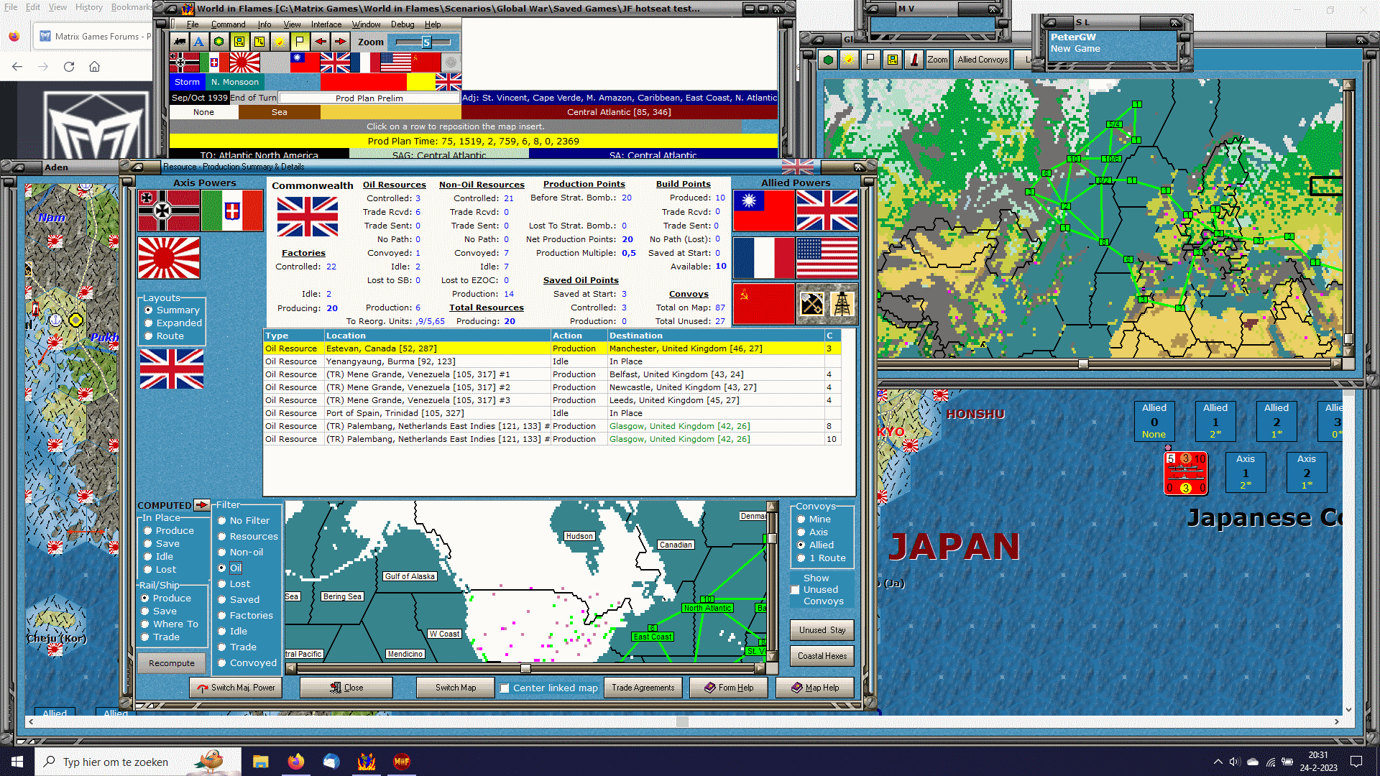
Task: Click the blue letter A toolbar icon
Action: [x=199, y=42]
